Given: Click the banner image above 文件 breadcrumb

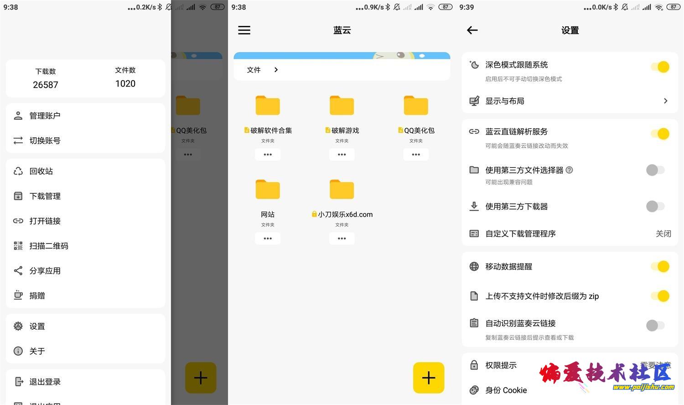Looking at the screenshot, I should click(342, 56).
